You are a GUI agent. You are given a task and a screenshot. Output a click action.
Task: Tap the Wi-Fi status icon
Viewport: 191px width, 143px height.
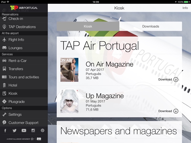[8, 2]
